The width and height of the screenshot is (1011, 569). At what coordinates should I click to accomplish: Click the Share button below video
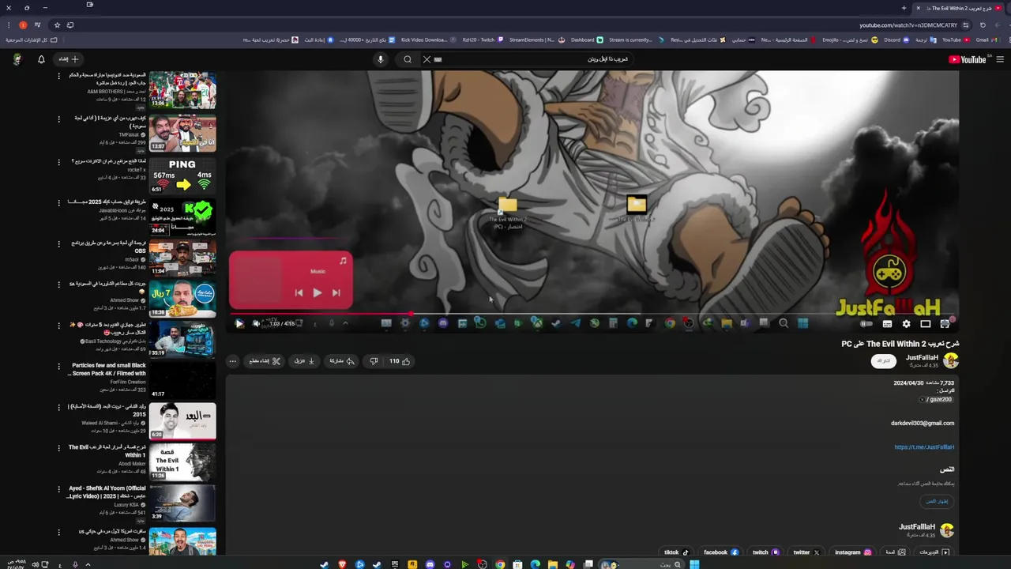click(341, 361)
